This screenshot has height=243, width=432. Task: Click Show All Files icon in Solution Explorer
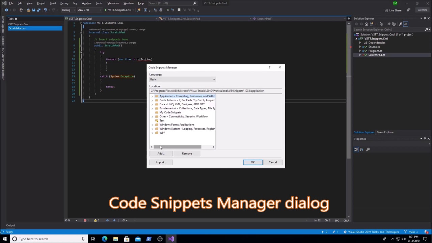click(x=394, y=24)
